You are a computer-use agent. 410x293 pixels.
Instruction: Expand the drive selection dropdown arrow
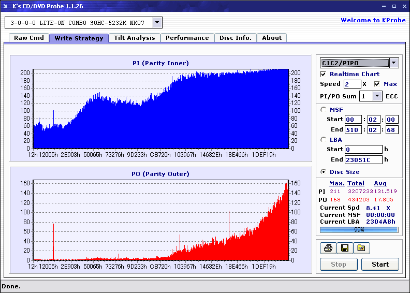[157, 22]
